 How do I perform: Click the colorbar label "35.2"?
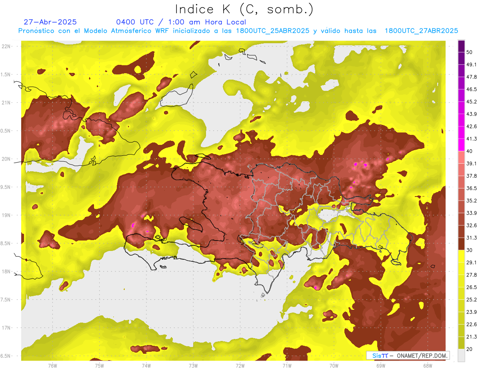(472, 201)
